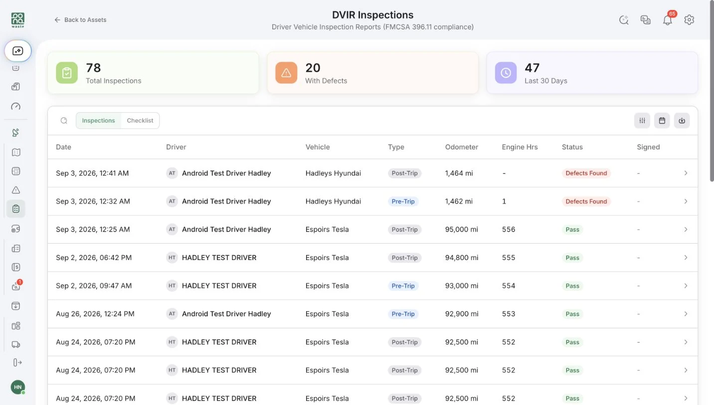
Task: Click Android Test Driver Hadley in Aug 26 row
Action: tap(226, 314)
